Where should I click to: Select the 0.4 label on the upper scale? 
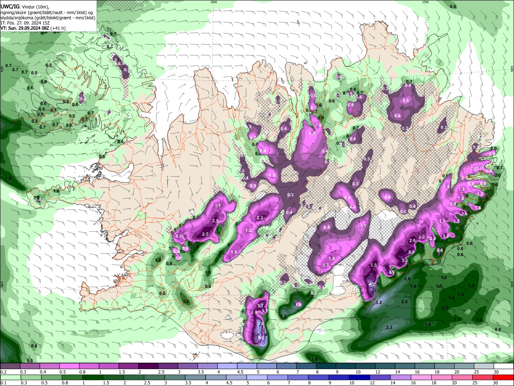43,372
